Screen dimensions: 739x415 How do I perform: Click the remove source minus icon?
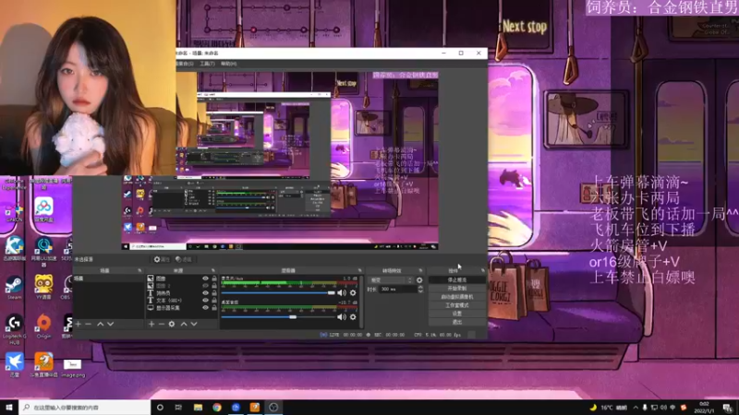[x=161, y=324]
